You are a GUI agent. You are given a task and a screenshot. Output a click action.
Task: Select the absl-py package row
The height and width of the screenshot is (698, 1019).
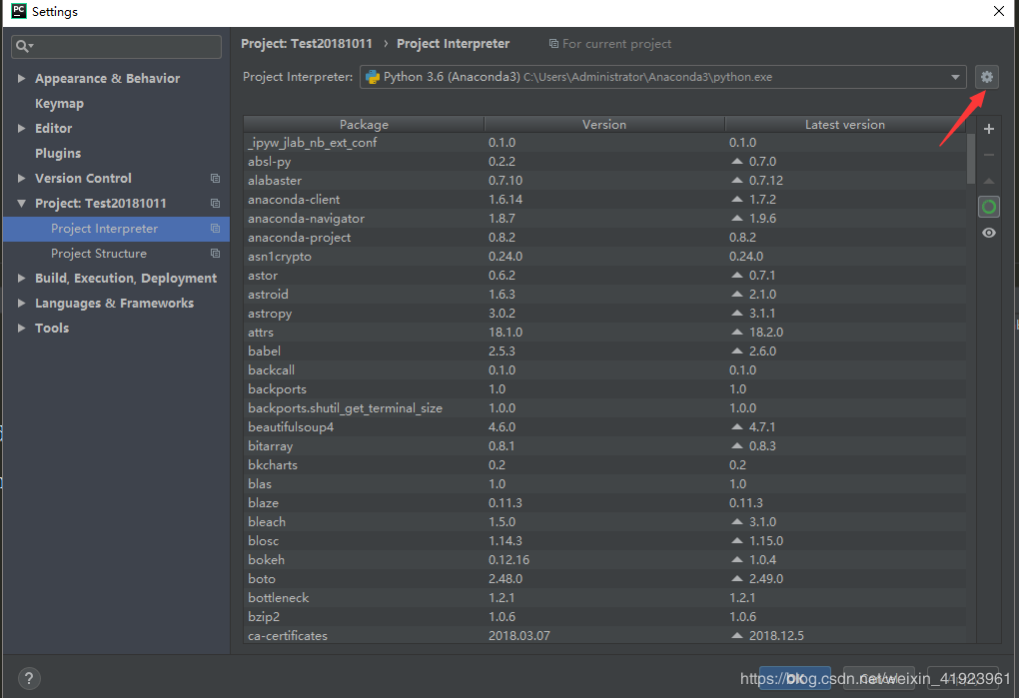pos(605,162)
